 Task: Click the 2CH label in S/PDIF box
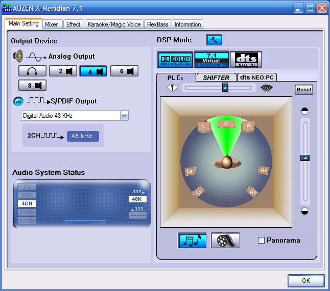34,136
